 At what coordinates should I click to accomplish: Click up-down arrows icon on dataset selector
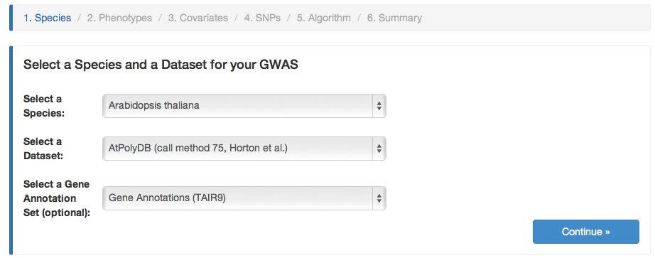[x=379, y=149]
